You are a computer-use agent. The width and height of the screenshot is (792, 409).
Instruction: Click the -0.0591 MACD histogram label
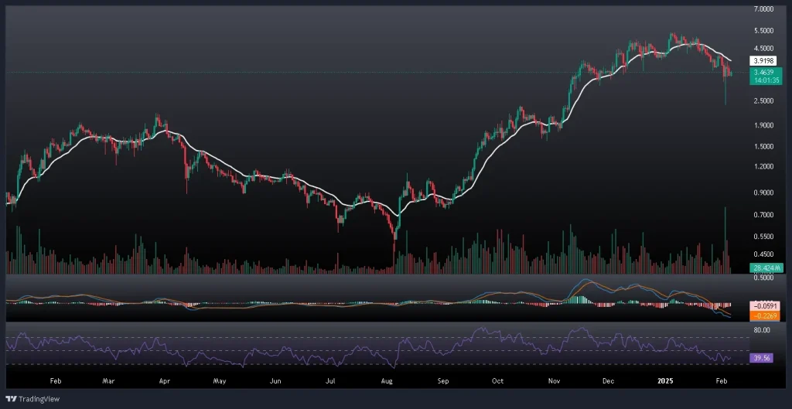tap(764, 306)
